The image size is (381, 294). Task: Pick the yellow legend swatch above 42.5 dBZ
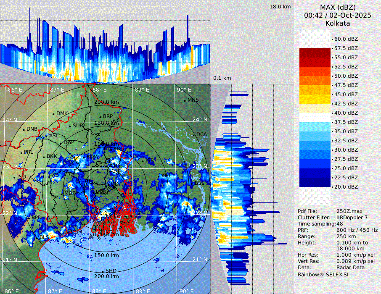315,99
